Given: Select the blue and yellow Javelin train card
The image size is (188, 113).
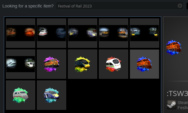Looking at the screenshot, I should (83, 33).
